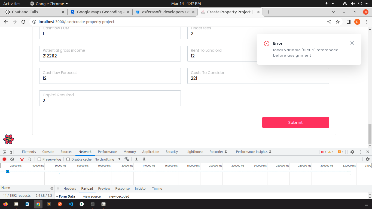This screenshot has width=372, height=209.
Task: Open the No throttling dropdown
Action: click(x=108, y=159)
